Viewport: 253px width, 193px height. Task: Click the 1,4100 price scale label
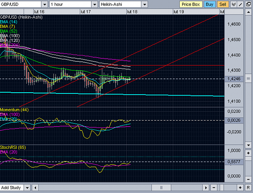point(234,101)
